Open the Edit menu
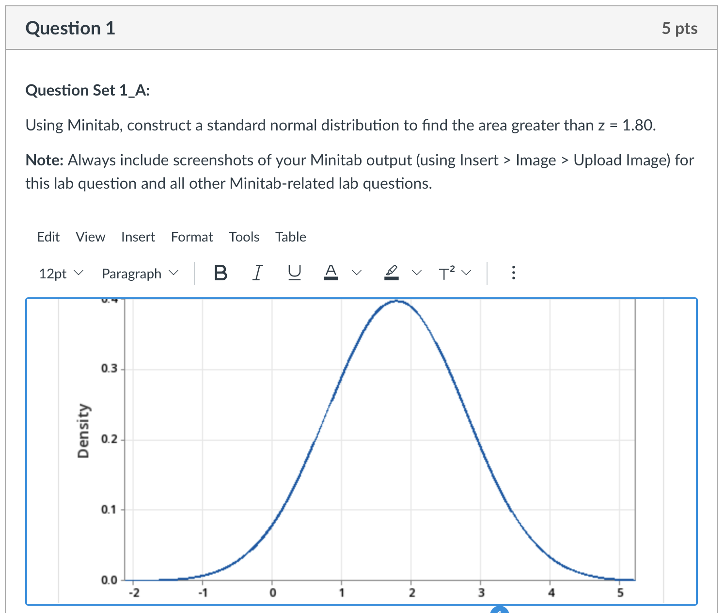 [47, 237]
